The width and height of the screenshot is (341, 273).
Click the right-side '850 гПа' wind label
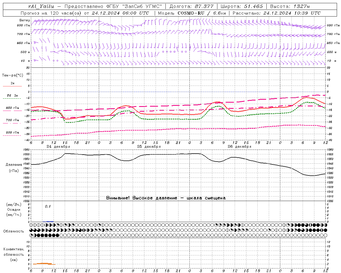333,43
